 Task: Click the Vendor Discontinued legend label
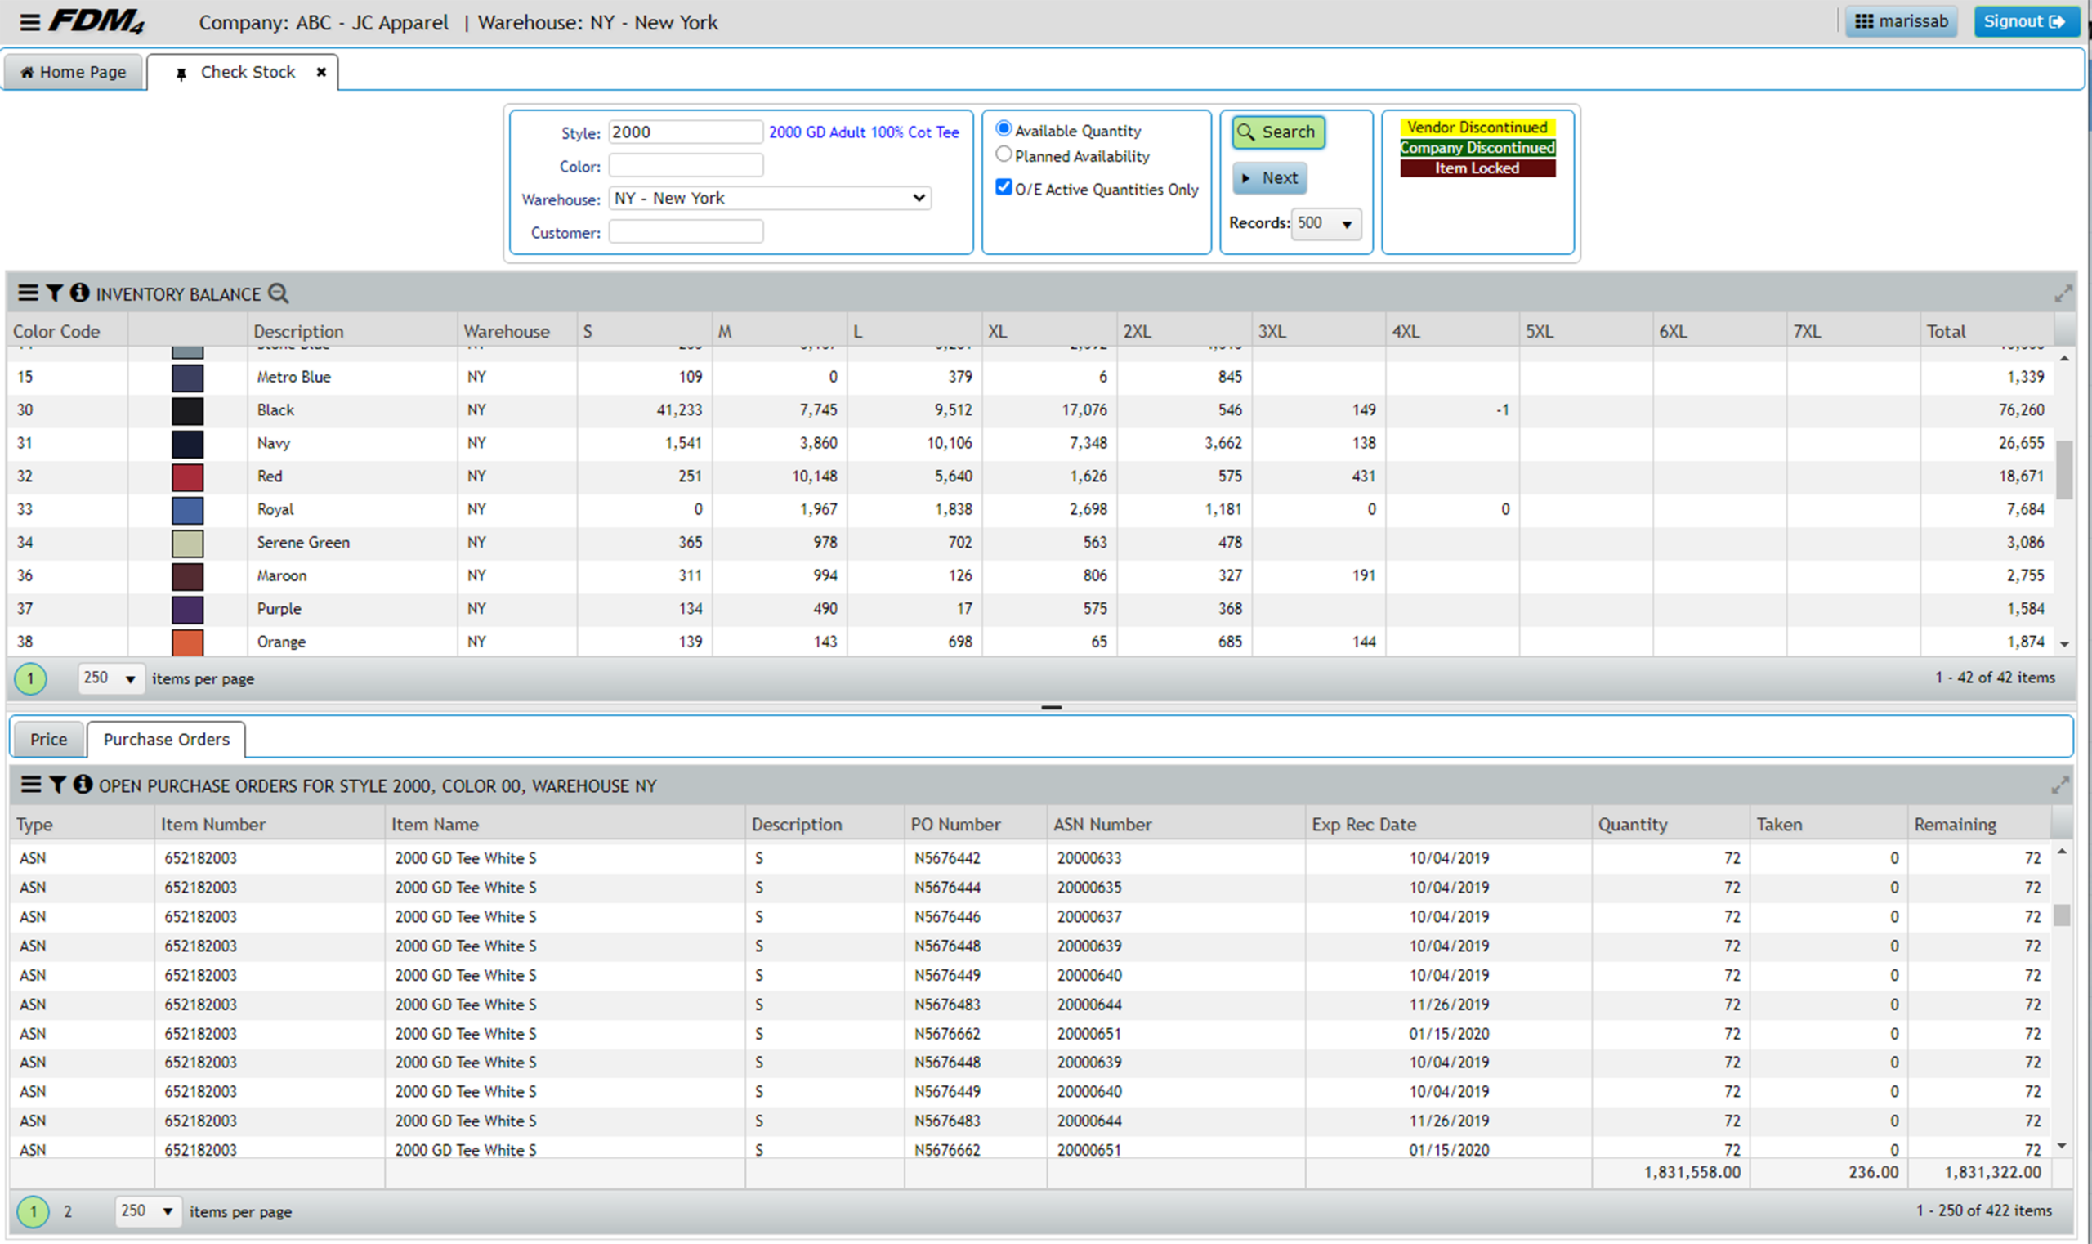(1477, 128)
